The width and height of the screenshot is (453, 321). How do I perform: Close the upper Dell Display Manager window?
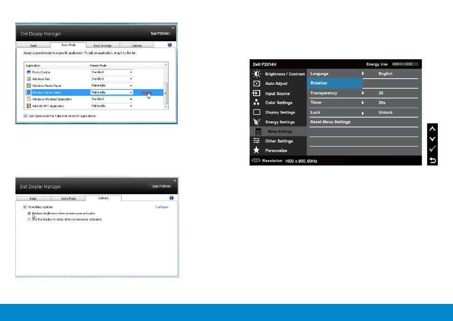pyautogui.click(x=173, y=28)
